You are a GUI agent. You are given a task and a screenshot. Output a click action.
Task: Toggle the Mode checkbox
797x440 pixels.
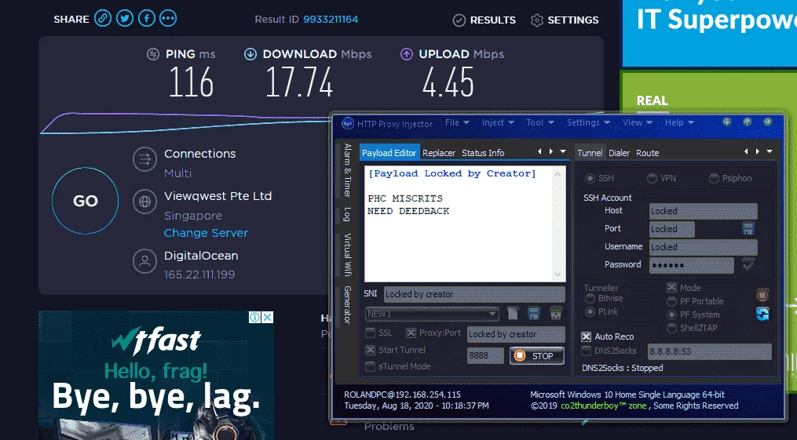point(671,288)
